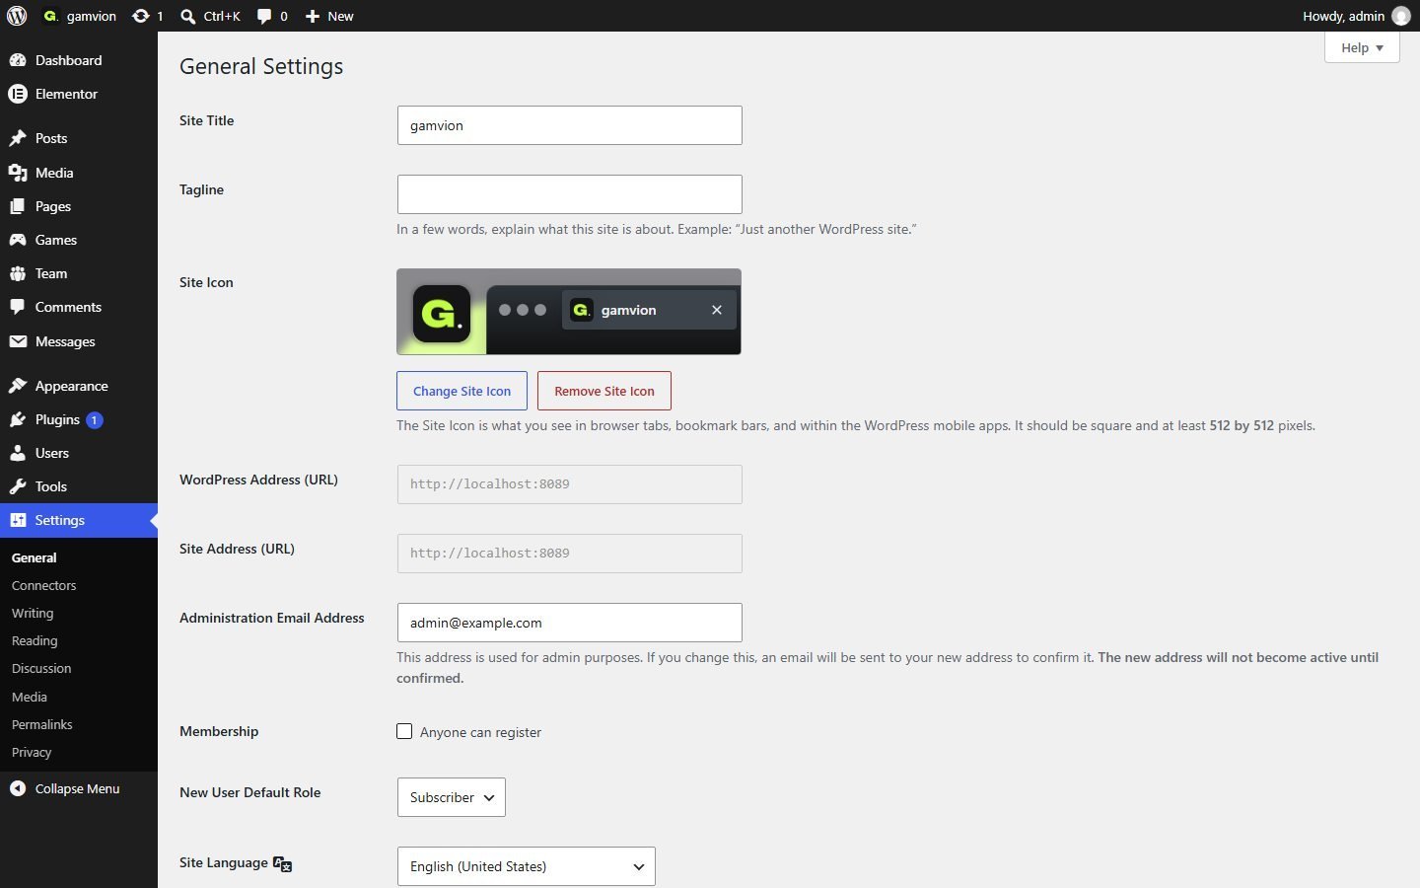Open Users in the sidebar
This screenshot has width=1420, height=888.
pyautogui.click(x=79, y=453)
